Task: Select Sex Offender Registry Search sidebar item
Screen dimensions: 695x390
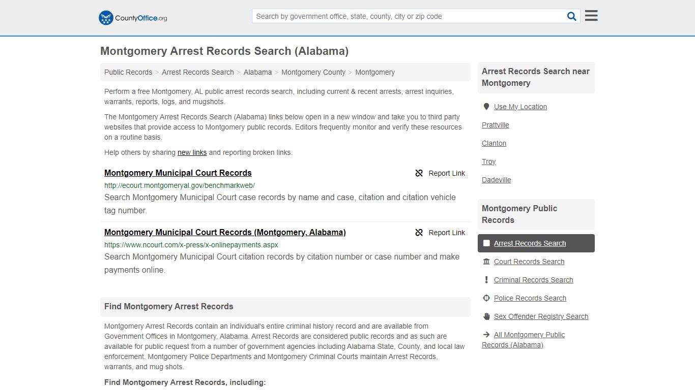Action: (x=541, y=316)
